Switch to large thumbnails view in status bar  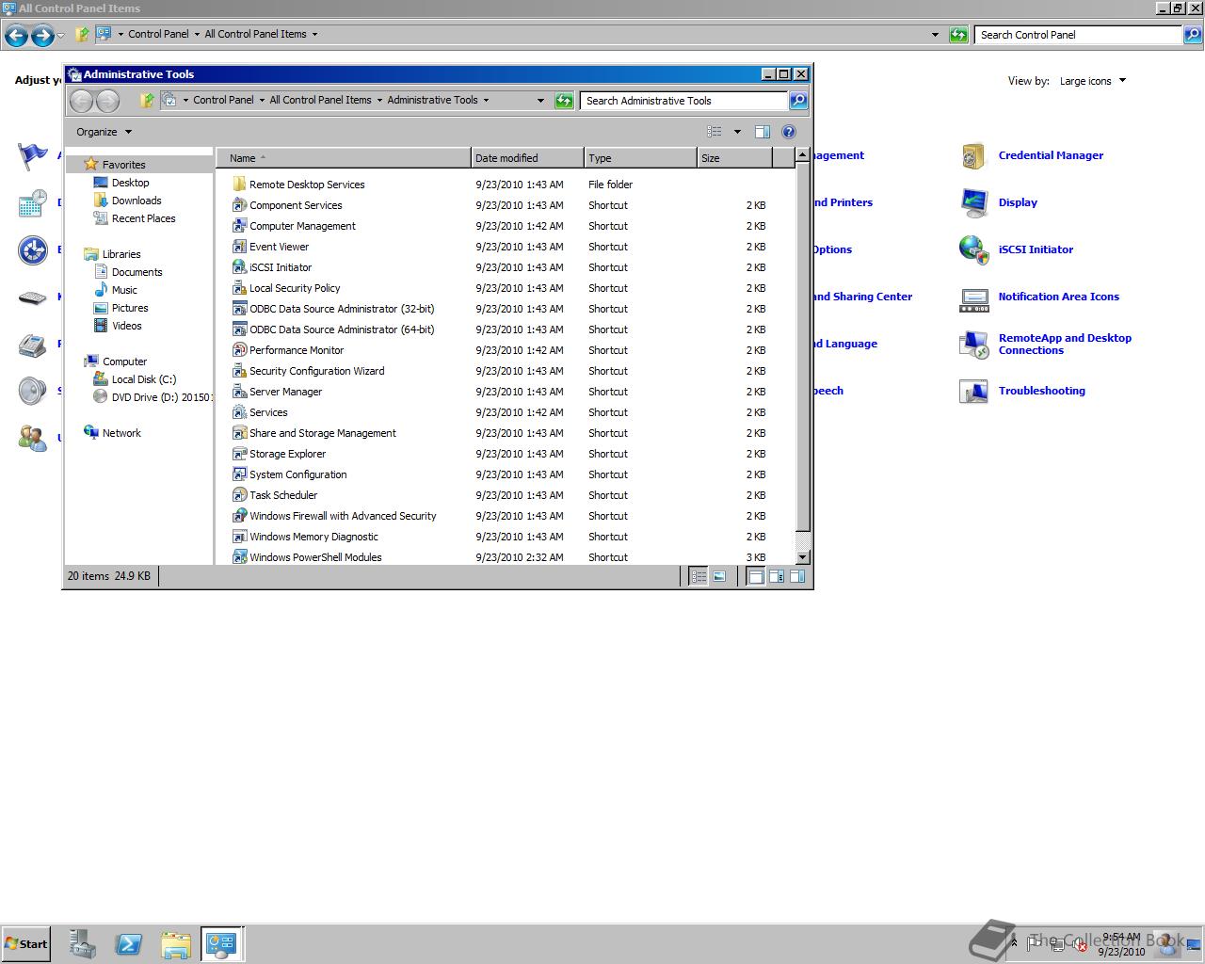(x=719, y=576)
